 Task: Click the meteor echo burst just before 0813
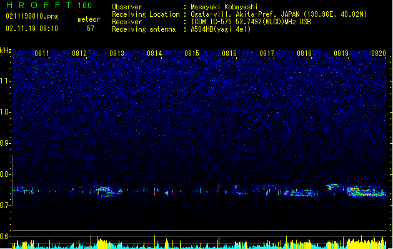click(x=108, y=192)
